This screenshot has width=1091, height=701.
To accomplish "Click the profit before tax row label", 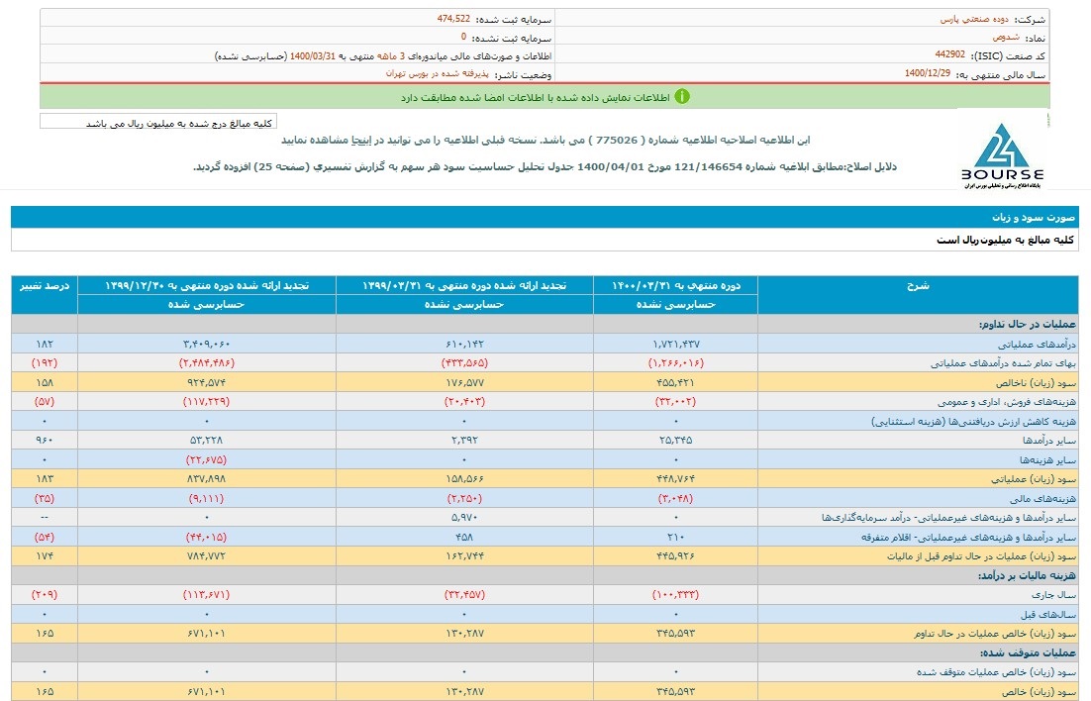I will pyautogui.click(x=981, y=556).
